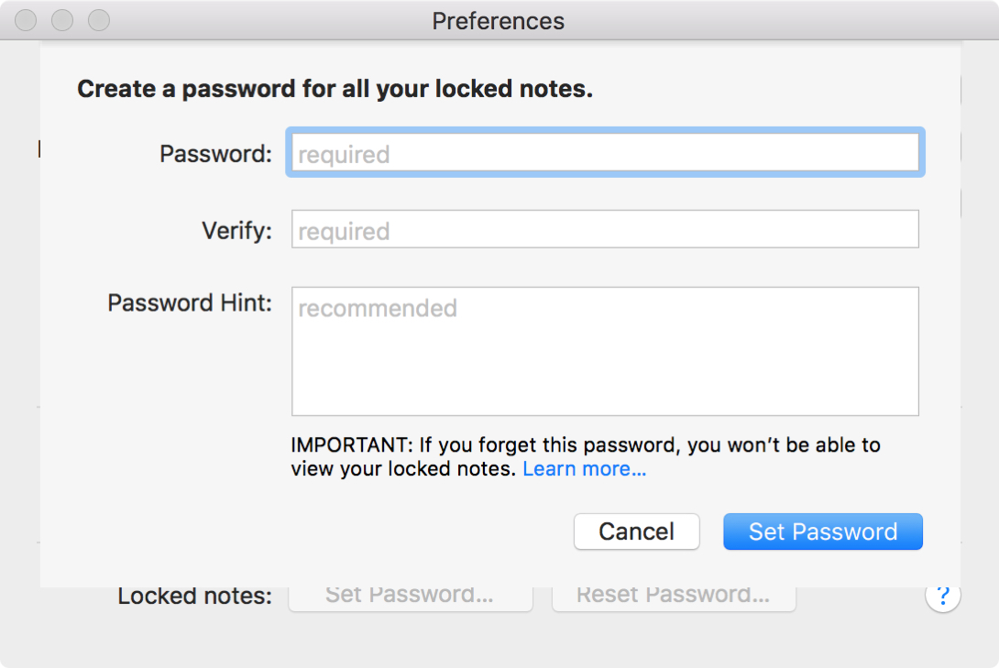Viewport: 999px width, 668px height.
Task: Click the blue Set Password button
Action: (x=822, y=531)
